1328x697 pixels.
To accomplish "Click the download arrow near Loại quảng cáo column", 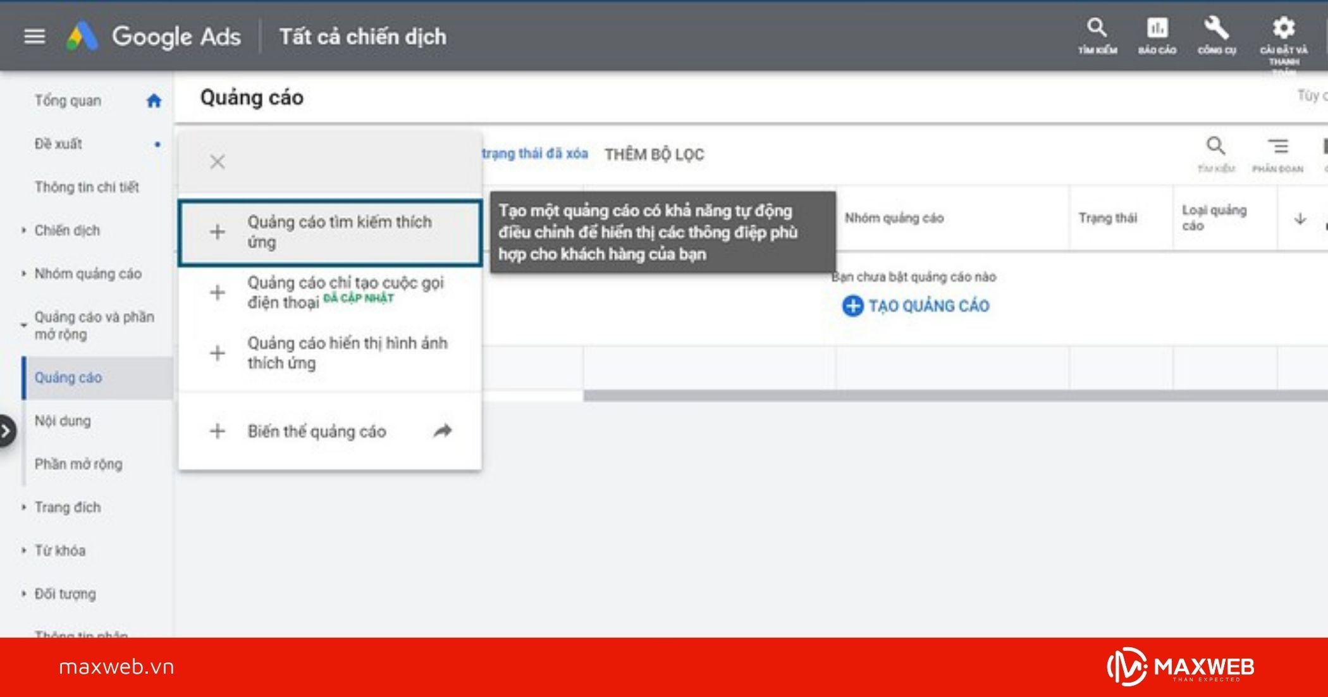I will coord(1300,218).
